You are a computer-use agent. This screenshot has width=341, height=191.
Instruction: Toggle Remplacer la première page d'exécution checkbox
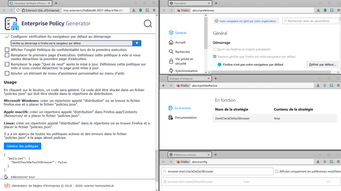point(7,55)
